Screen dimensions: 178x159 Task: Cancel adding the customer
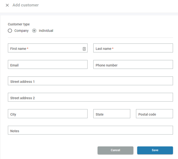115,150
